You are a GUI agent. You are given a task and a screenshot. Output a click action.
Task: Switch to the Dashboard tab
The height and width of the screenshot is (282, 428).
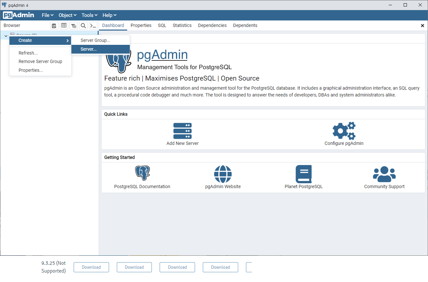[x=113, y=25]
